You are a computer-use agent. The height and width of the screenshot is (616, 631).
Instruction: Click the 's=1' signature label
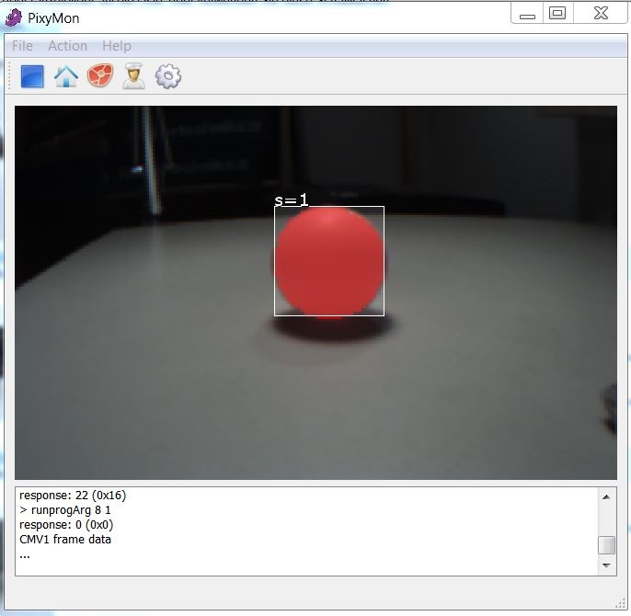(292, 200)
